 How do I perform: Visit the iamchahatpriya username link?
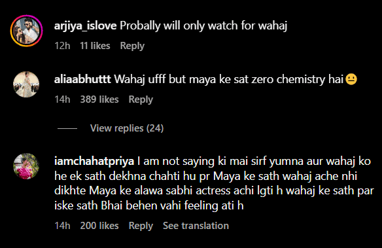94,161
